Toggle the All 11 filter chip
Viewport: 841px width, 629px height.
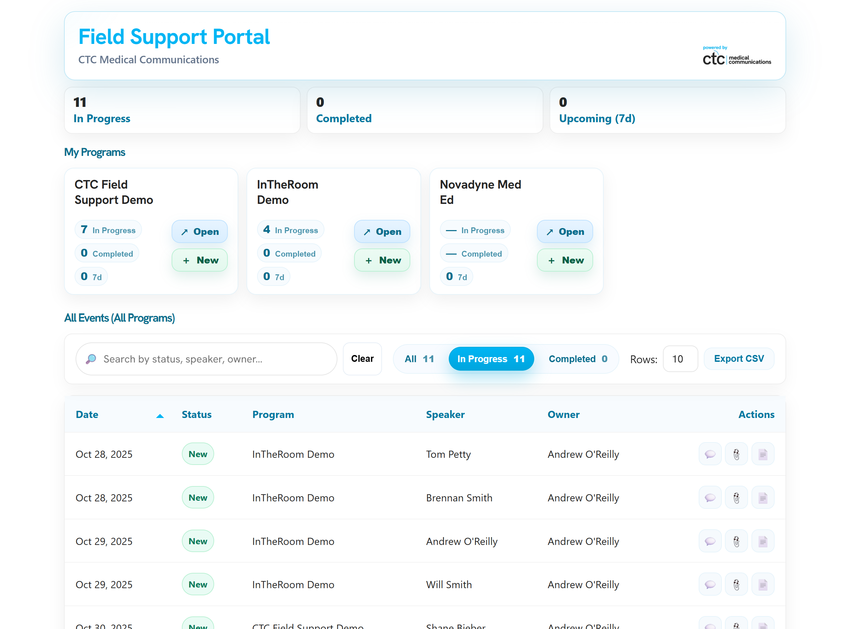[x=419, y=358]
